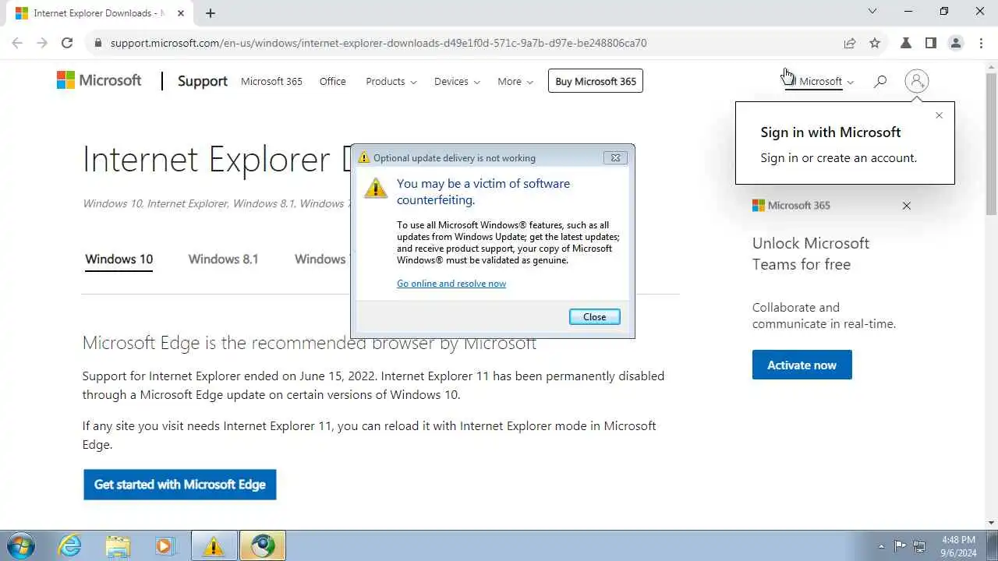Open the Chrome profile avatar
Screen dimensions: 998x561
pos(956,43)
